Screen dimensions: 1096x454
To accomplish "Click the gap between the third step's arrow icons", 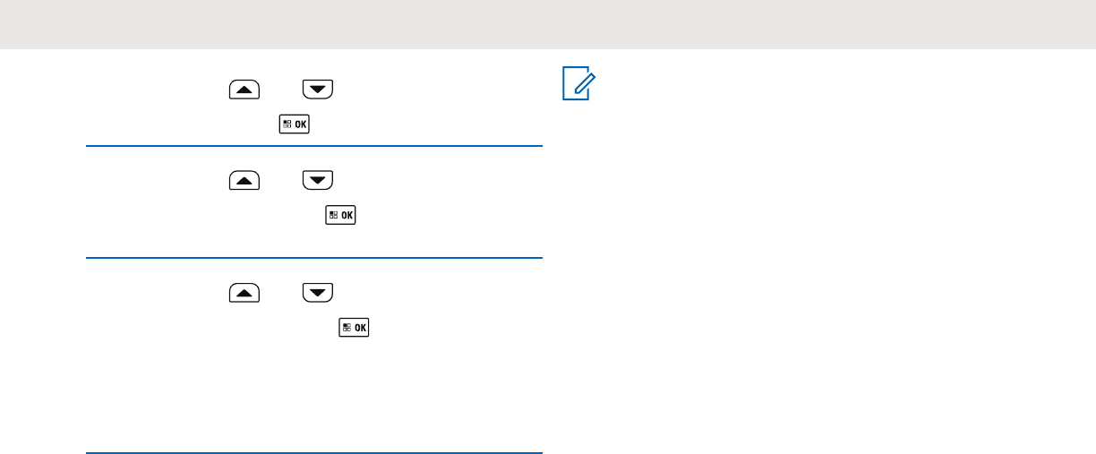I will 281,293.
